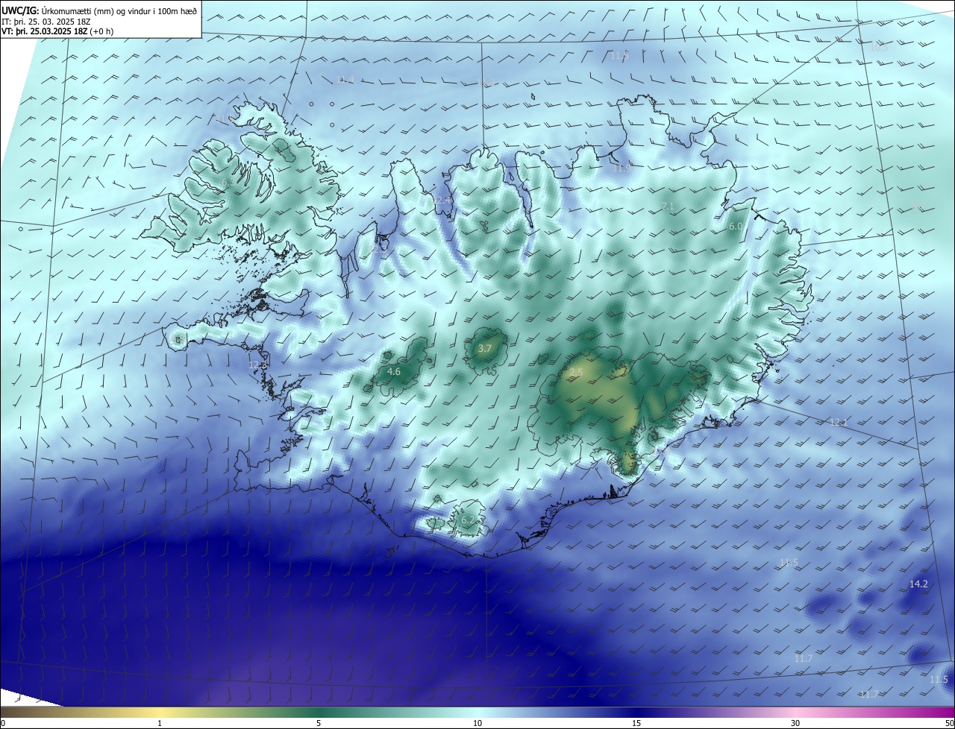Click the 2.5 value on the Vatnajökull glacier
The image size is (955, 729).
pos(576,371)
